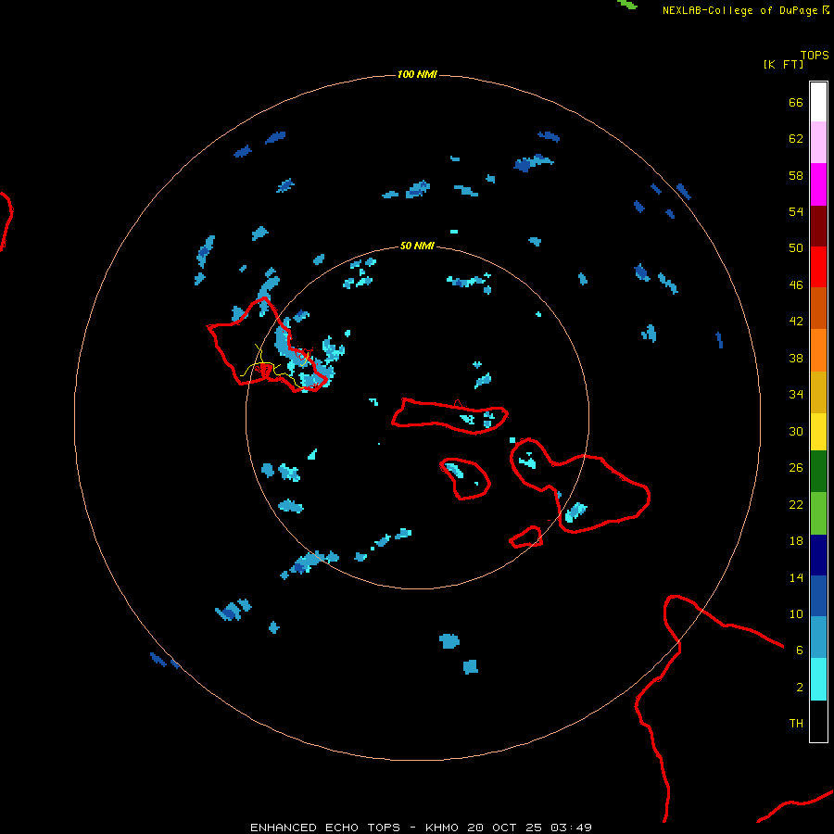
Task: Click the TOPS legend title
Action: pos(815,55)
